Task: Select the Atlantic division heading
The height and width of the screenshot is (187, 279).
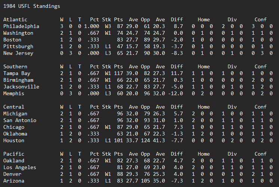Action: pos(15,19)
